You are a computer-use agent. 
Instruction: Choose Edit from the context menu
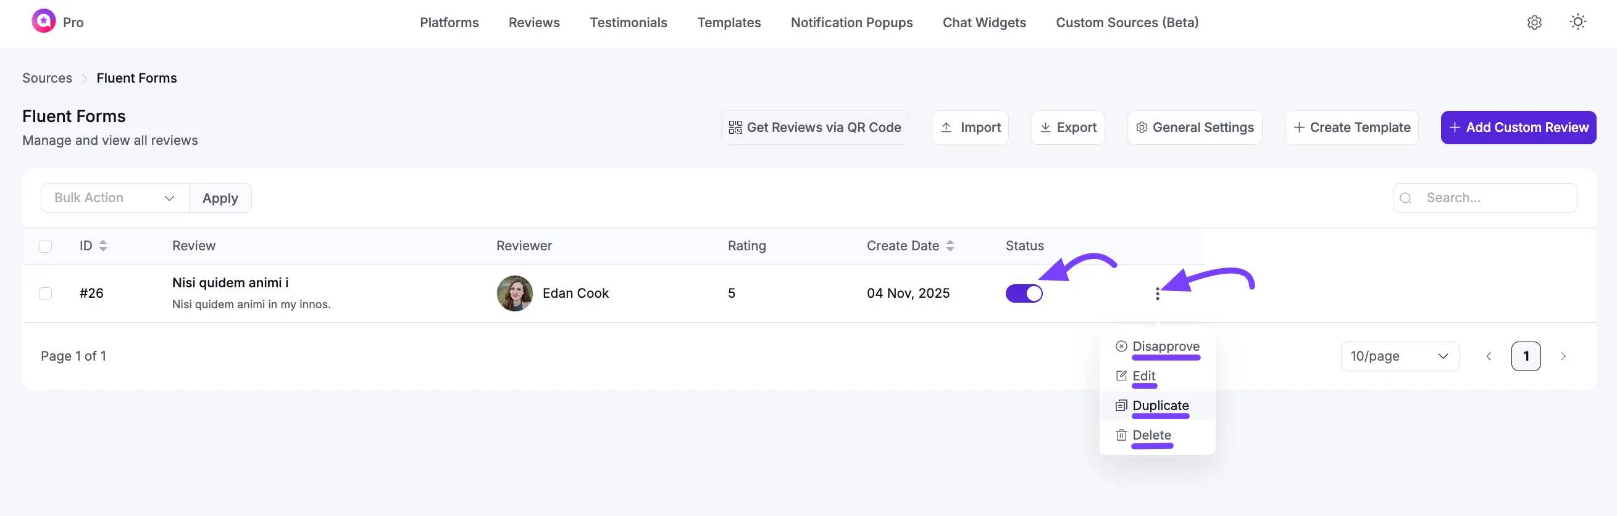(1158, 375)
